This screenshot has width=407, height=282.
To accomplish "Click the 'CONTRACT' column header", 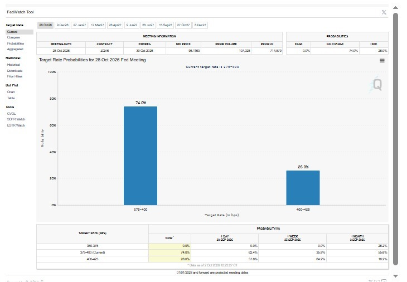I will [105, 44].
